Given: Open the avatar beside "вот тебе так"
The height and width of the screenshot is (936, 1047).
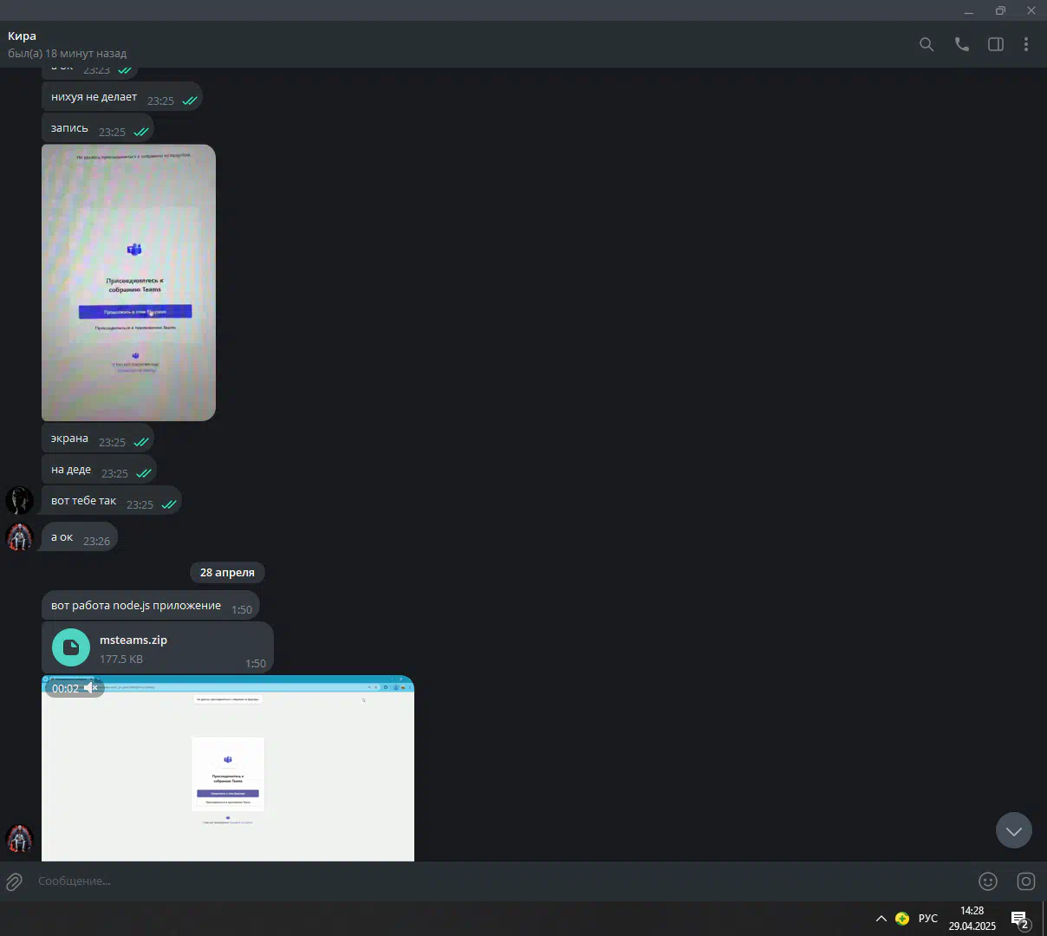Looking at the screenshot, I should tap(19, 501).
